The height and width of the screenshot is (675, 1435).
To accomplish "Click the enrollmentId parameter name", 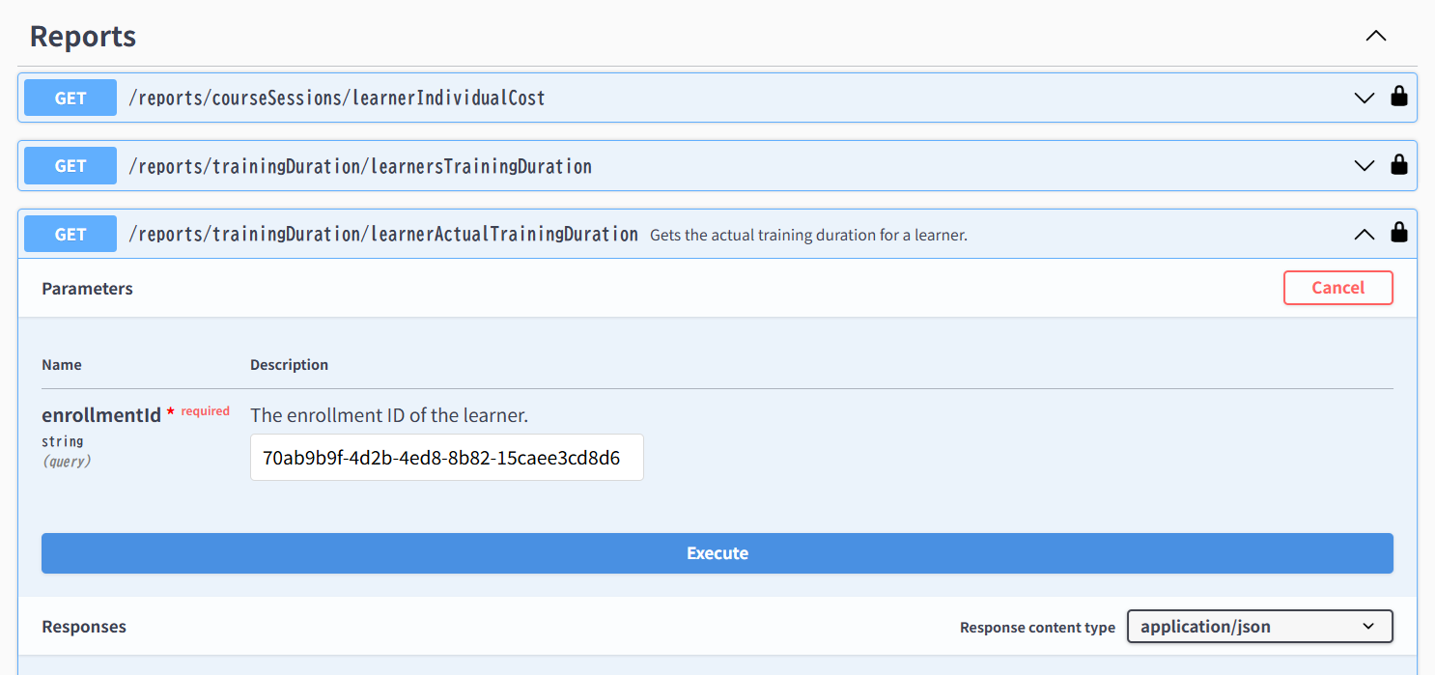I will (101, 415).
